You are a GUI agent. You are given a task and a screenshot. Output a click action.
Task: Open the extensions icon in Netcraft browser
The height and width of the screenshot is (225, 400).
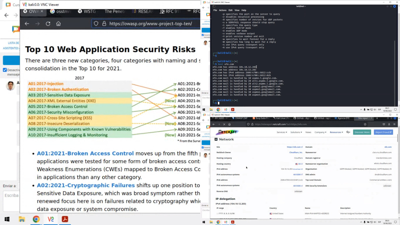click(x=389, y=124)
